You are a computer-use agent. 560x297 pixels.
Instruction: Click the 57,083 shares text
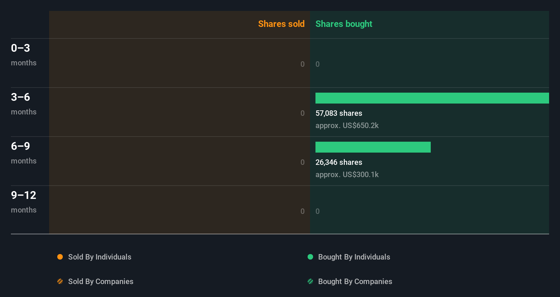pos(339,113)
